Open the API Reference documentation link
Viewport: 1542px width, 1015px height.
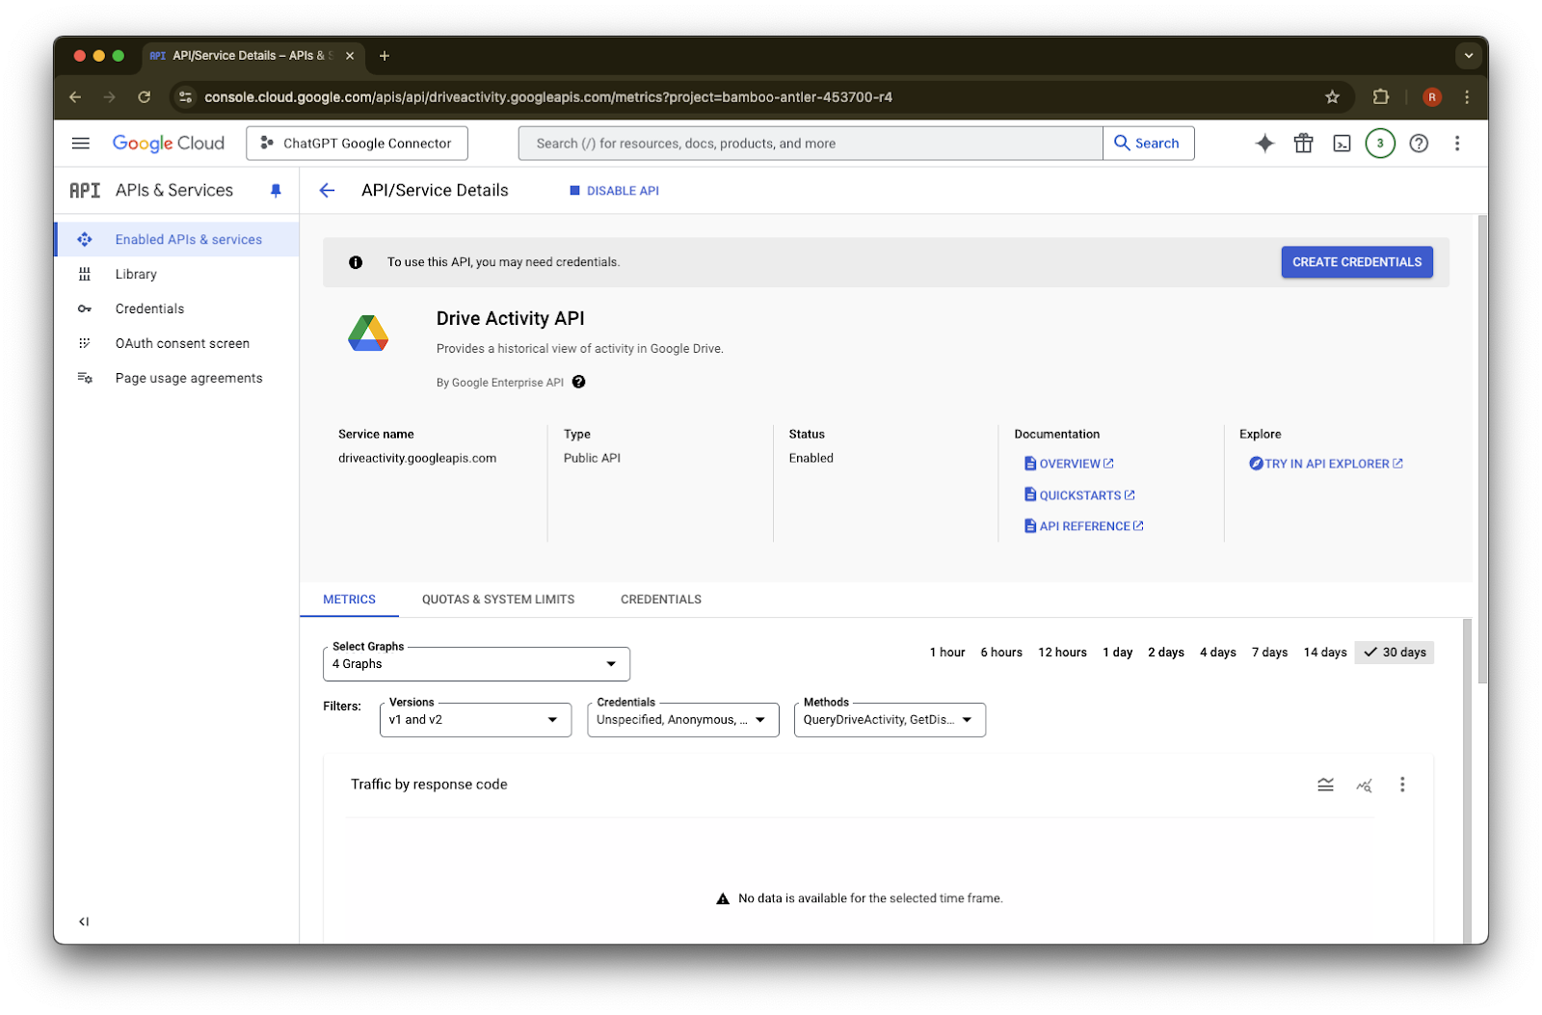click(1083, 526)
